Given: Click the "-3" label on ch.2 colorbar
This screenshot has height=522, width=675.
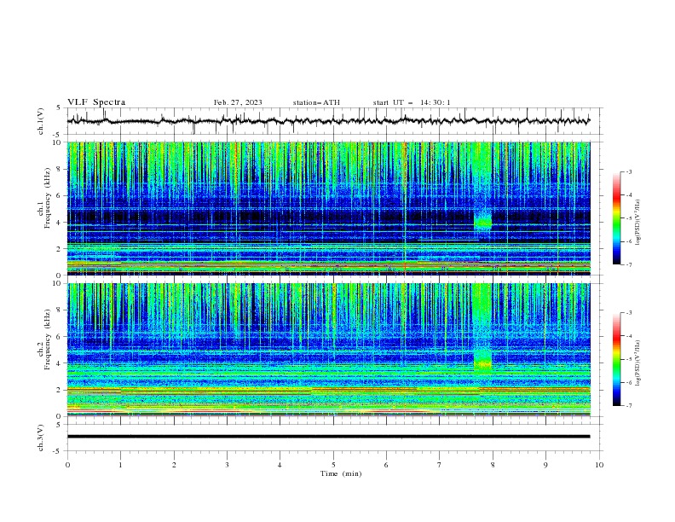Looking at the screenshot, I should tap(628, 313).
